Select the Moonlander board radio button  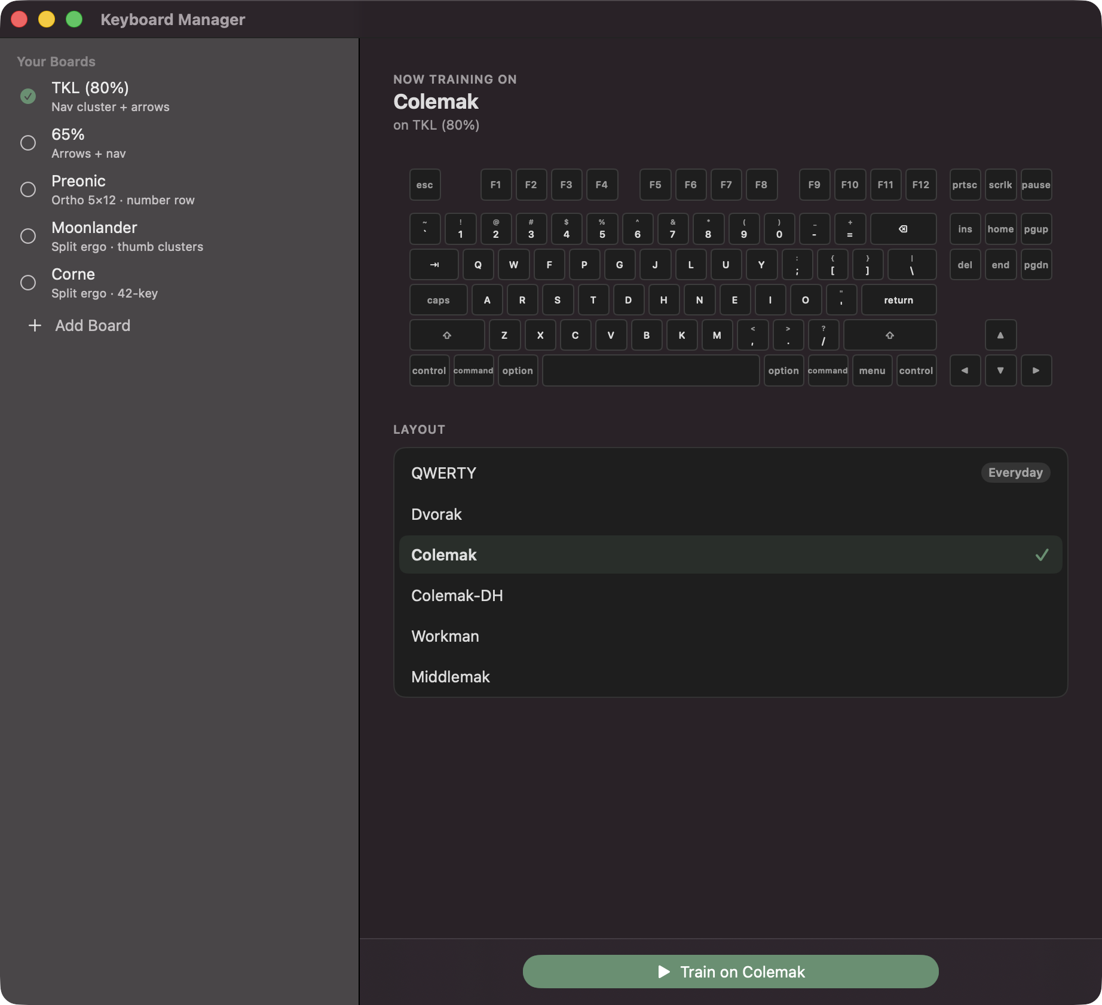[28, 236]
